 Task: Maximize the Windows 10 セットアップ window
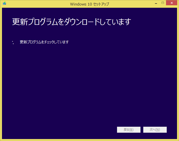click(163, 3)
